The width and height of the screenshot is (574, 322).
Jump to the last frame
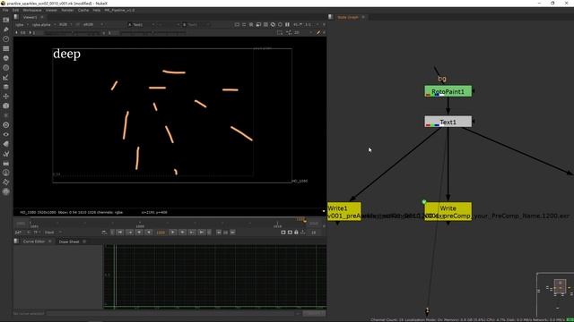click(201, 233)
